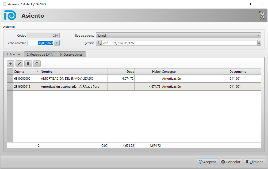Click the edit pencil icon
This screenshot has height=169, width=268.
point(19,64)
